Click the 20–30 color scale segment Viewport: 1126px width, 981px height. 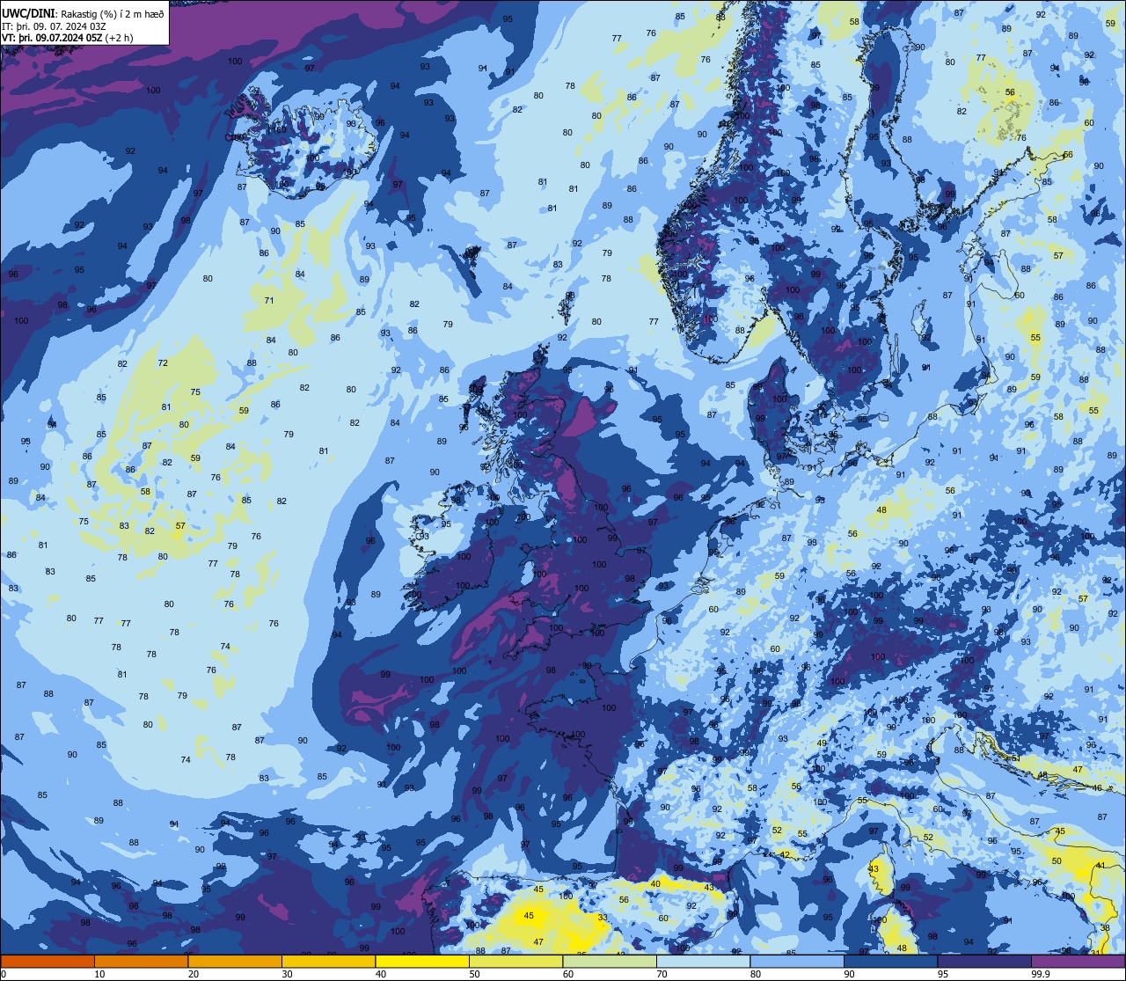pos(235,962)
